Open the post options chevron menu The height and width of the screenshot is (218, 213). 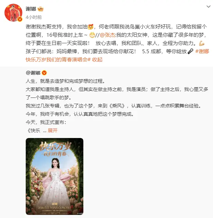pos(209,7)
